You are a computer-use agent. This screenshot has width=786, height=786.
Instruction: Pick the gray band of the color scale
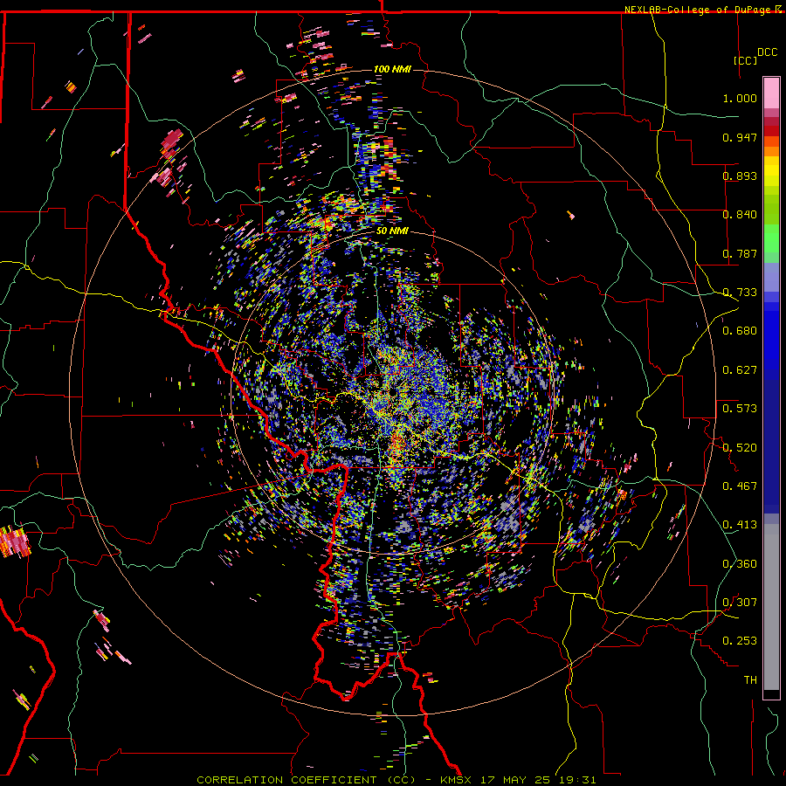click(771, 607)
